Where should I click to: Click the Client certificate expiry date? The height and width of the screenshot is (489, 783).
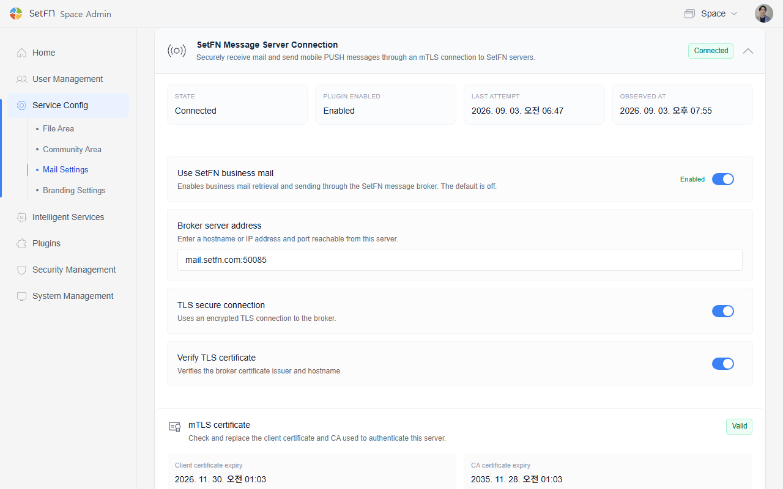pyautogui.click(x=220, y=479)
